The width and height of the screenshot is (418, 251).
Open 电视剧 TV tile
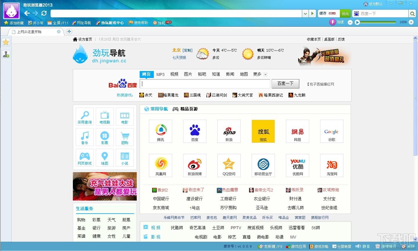(x=105, y=117)
